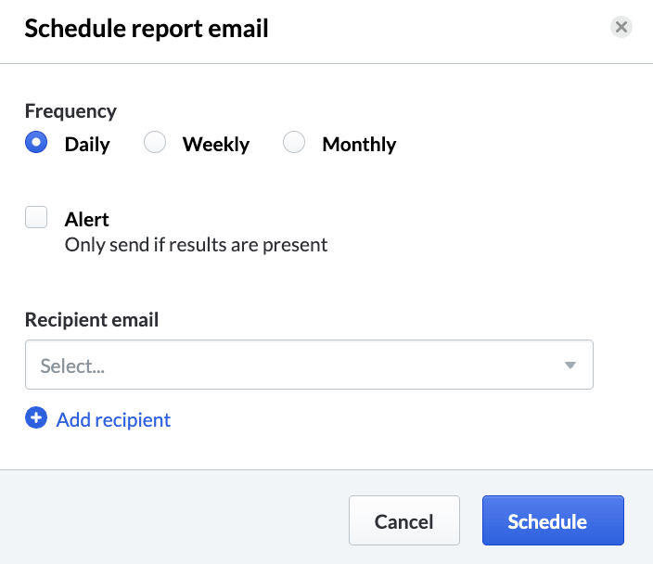Pick the Monthly radio button

294,143
